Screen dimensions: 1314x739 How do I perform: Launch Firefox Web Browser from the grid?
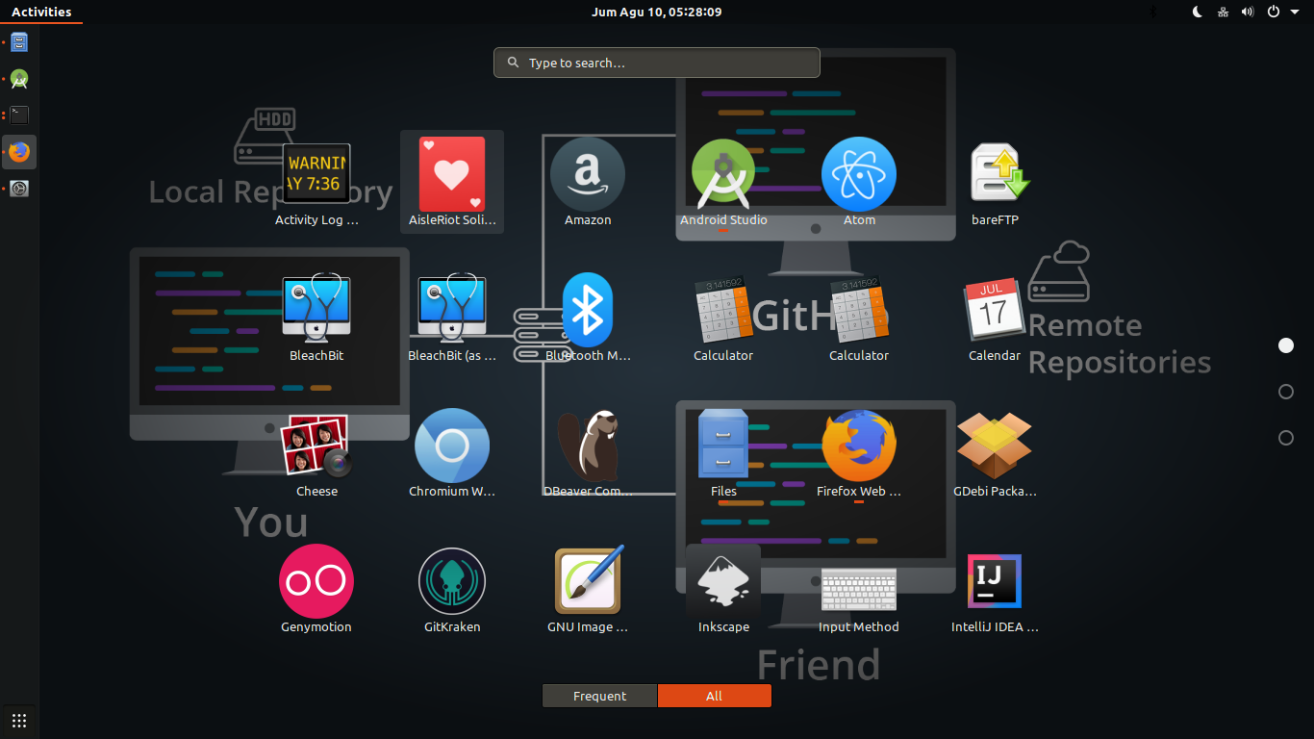(x=859, y=454)
